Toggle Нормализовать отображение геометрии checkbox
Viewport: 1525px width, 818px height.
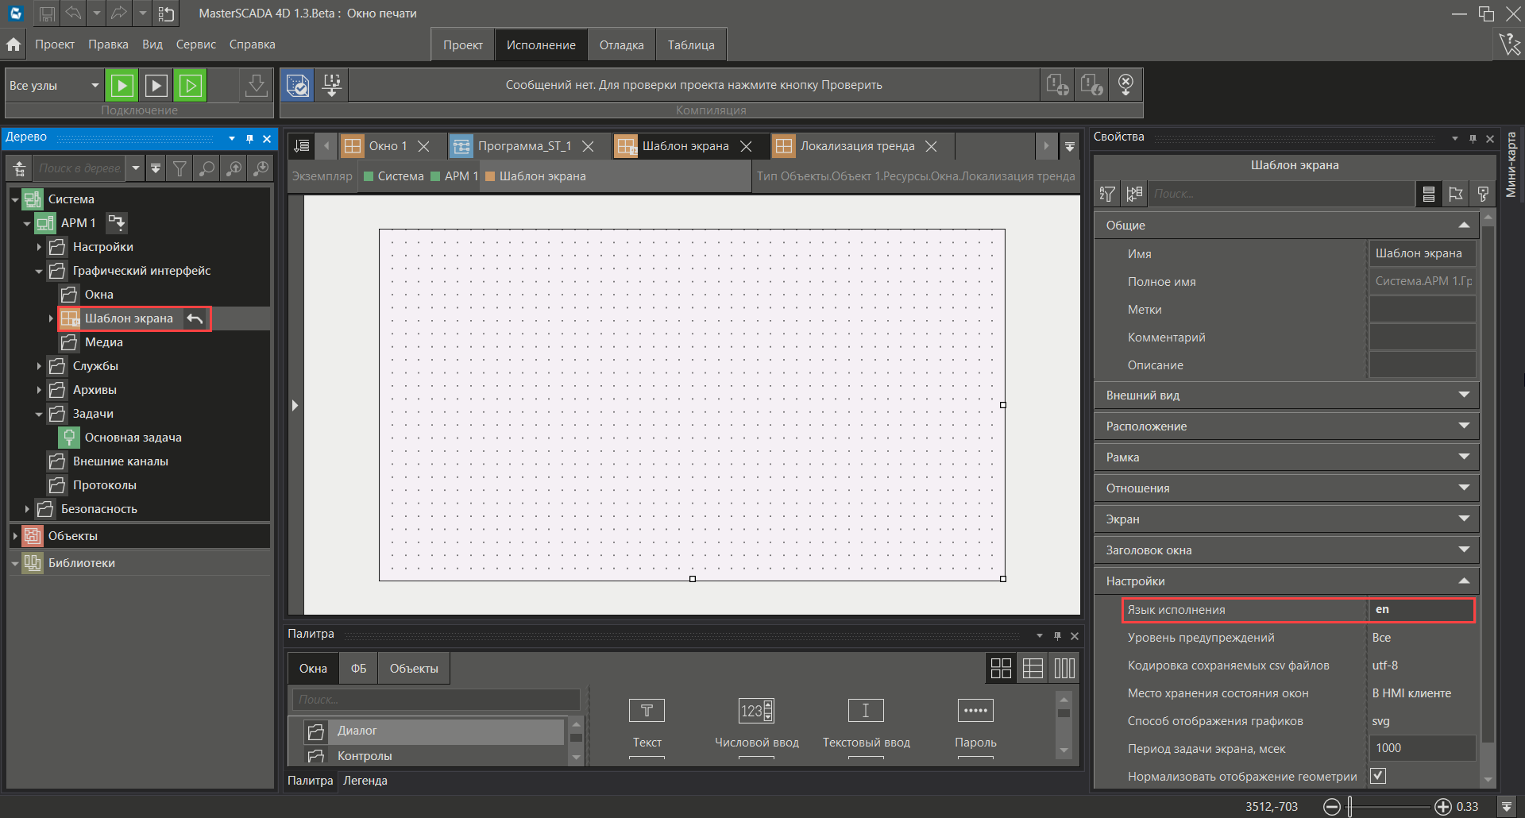(x=1378, y=776)
